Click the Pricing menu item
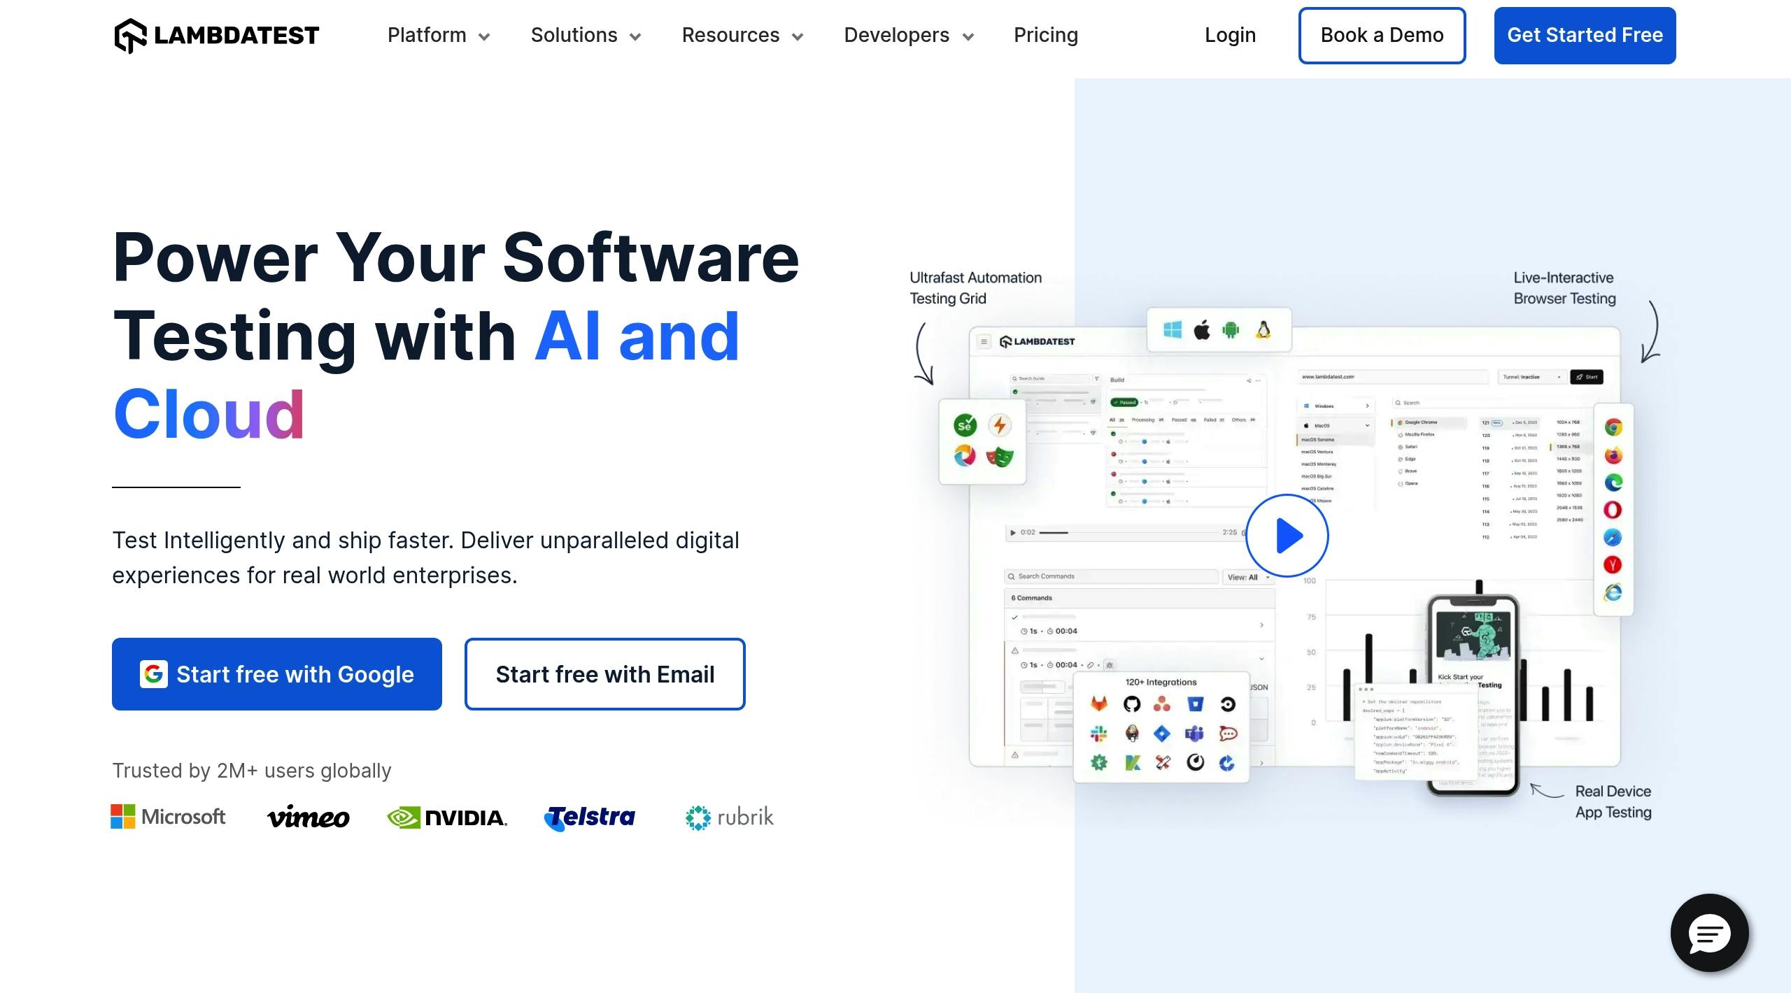Viewport: 1791px width, 1007px height. click(1046, 34)
